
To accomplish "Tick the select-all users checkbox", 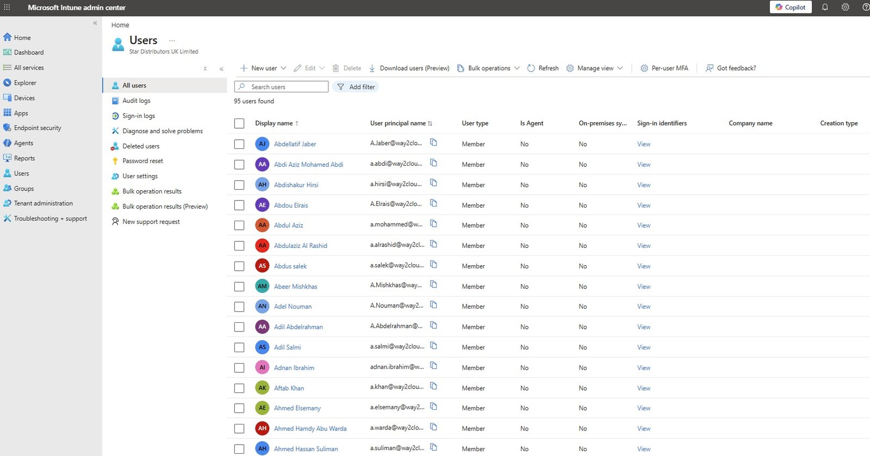I will click(x=239, y=123).
